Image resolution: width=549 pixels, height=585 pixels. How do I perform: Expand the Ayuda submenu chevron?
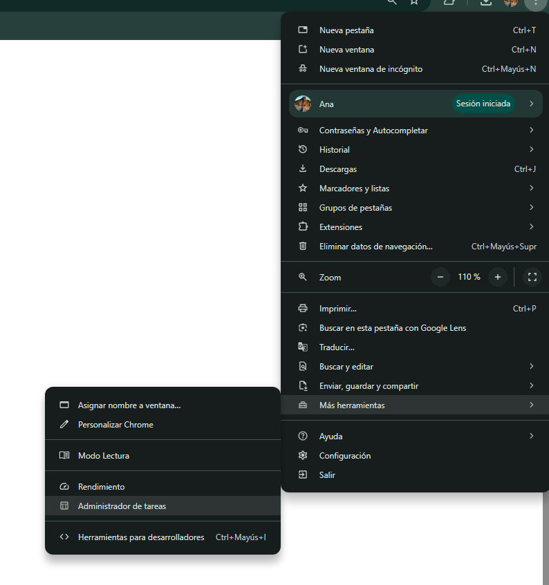tap(531, 437)
